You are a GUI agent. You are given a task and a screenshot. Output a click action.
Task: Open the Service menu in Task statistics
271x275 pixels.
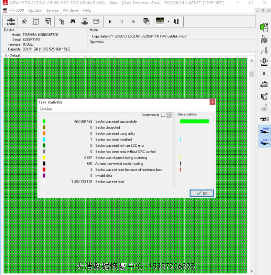click(46, 109)
